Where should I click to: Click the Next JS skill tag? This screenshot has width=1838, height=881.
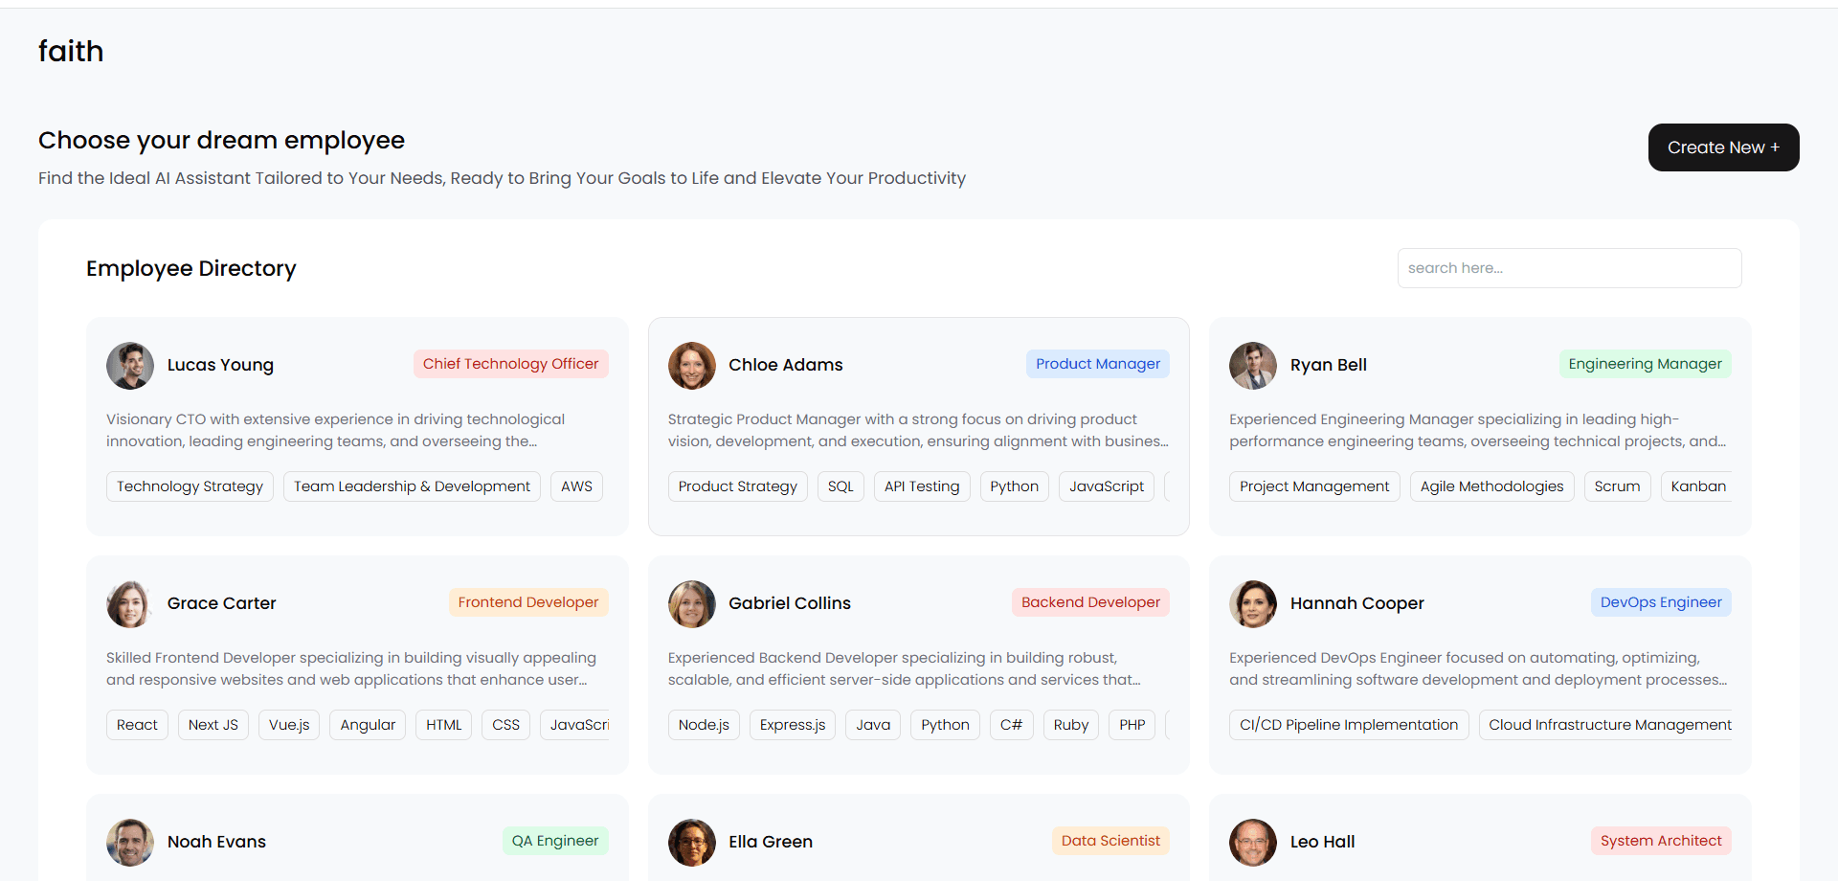tap(213, 725)
